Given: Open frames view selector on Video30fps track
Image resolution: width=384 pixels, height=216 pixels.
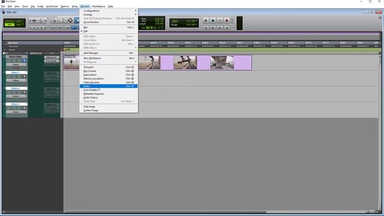Looking at the screenshot, I should [x=16, y=65].
